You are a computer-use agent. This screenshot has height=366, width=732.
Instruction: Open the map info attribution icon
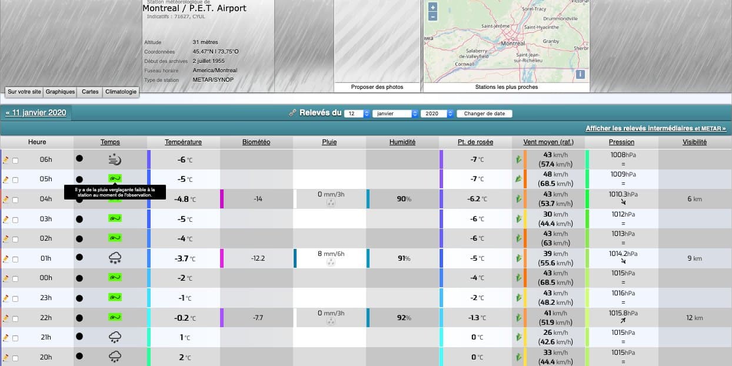pyautogui.click(x=580, y=74)
